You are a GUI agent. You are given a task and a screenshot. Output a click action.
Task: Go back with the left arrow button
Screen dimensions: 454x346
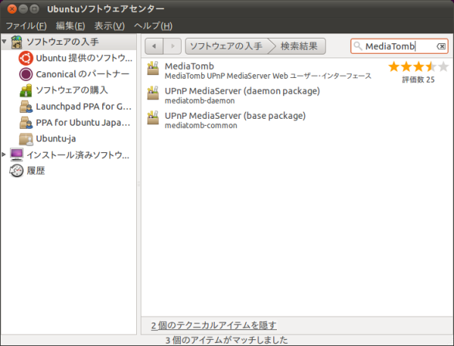pyautogui.click(x=154, y=46)
